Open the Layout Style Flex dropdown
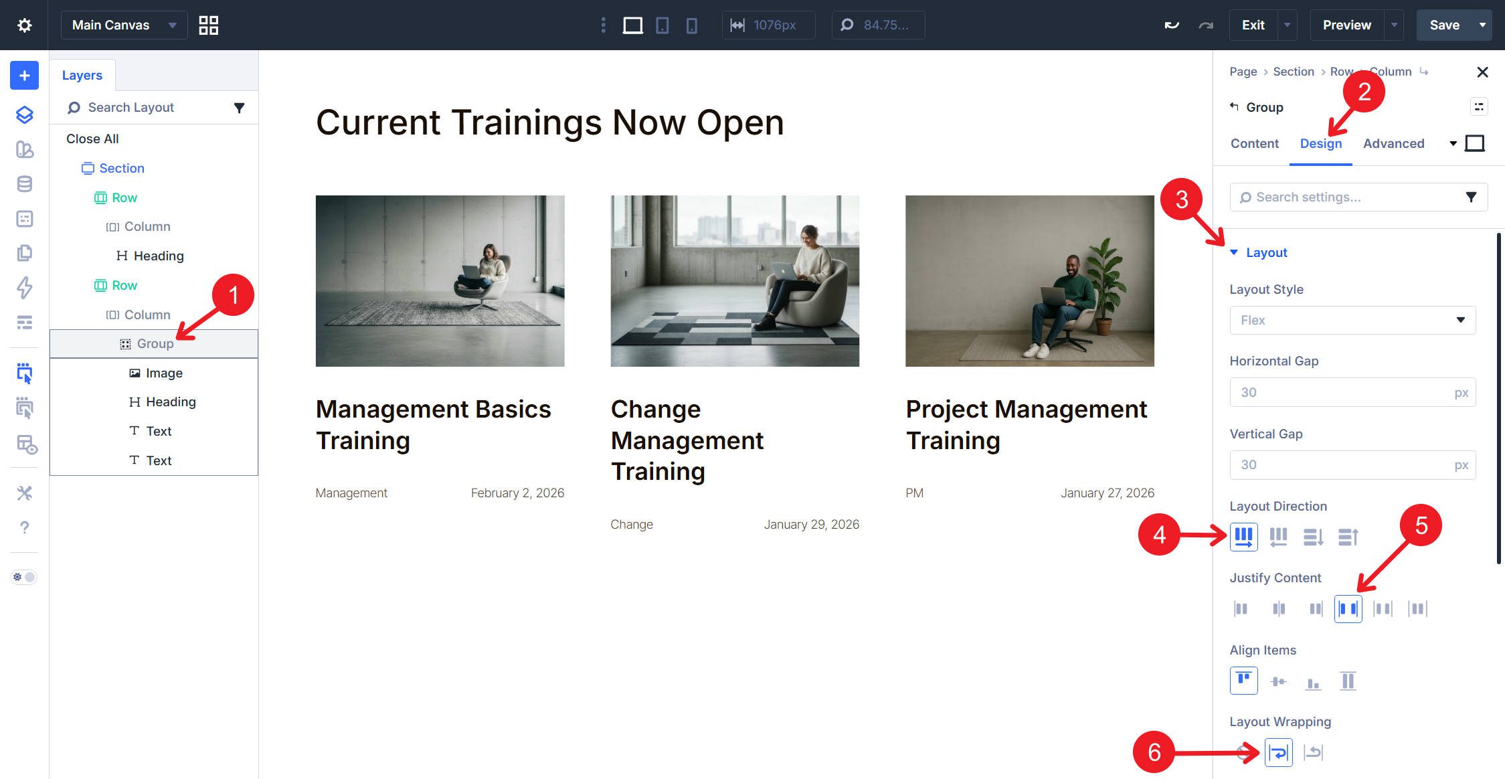Screen dimensions: 1505x779 tap(1352, 320)
